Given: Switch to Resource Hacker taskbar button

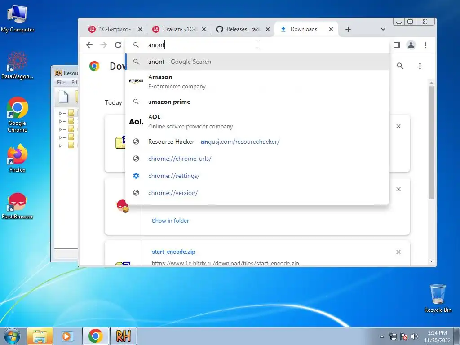Looking at the screenshot, I should click(123, 336).
